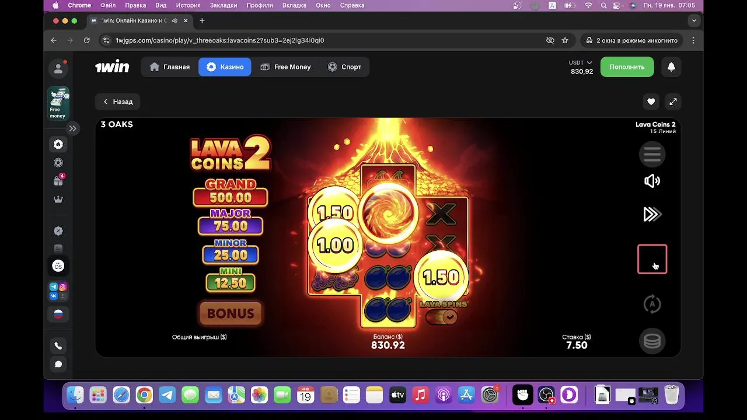Open the Free money sidebar promo
The image size is (747, 420).
pyautogui.click(x=58, y=103)
